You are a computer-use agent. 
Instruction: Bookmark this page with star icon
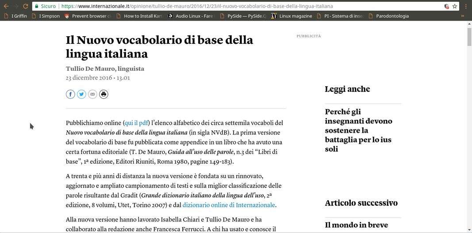[455, 6]
